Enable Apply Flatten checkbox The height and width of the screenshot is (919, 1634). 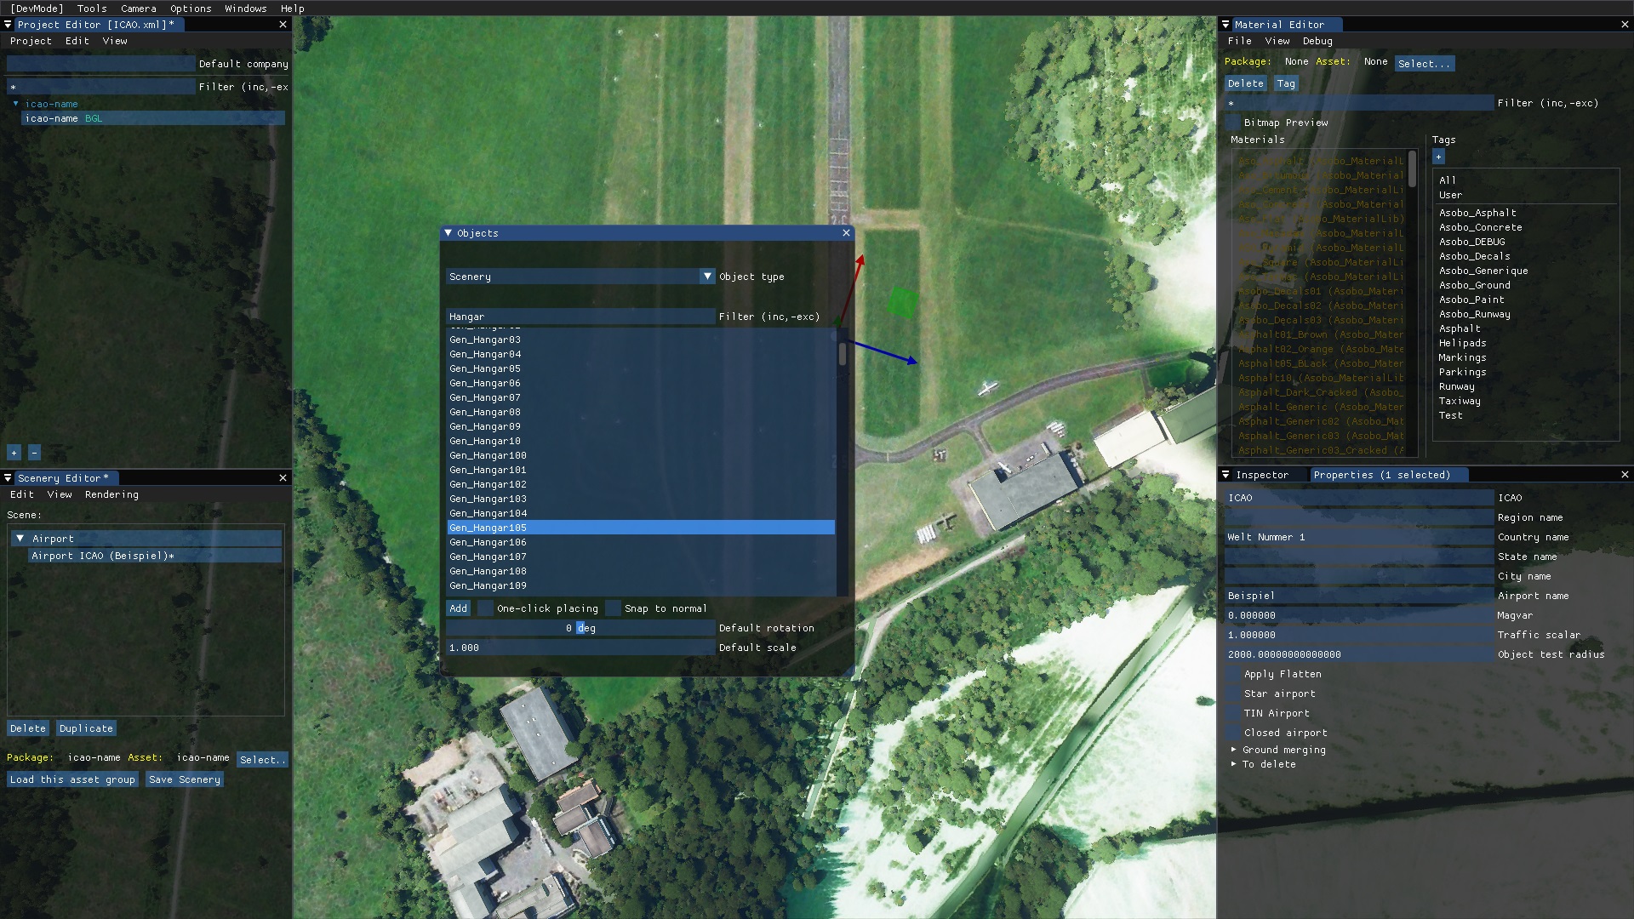[x=1232, y=674]
